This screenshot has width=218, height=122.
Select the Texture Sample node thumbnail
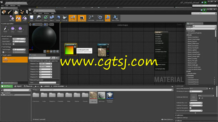(102, 52)
